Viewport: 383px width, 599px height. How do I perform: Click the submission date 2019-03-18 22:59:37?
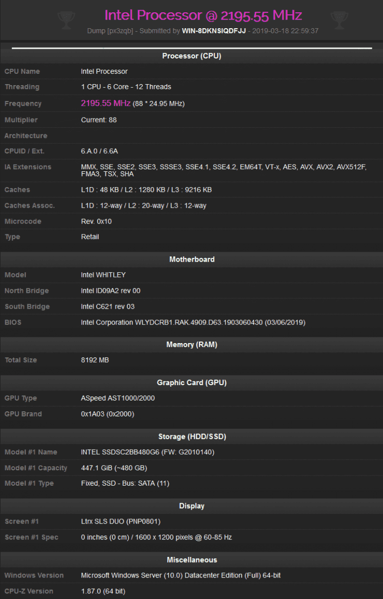[285, 31]
